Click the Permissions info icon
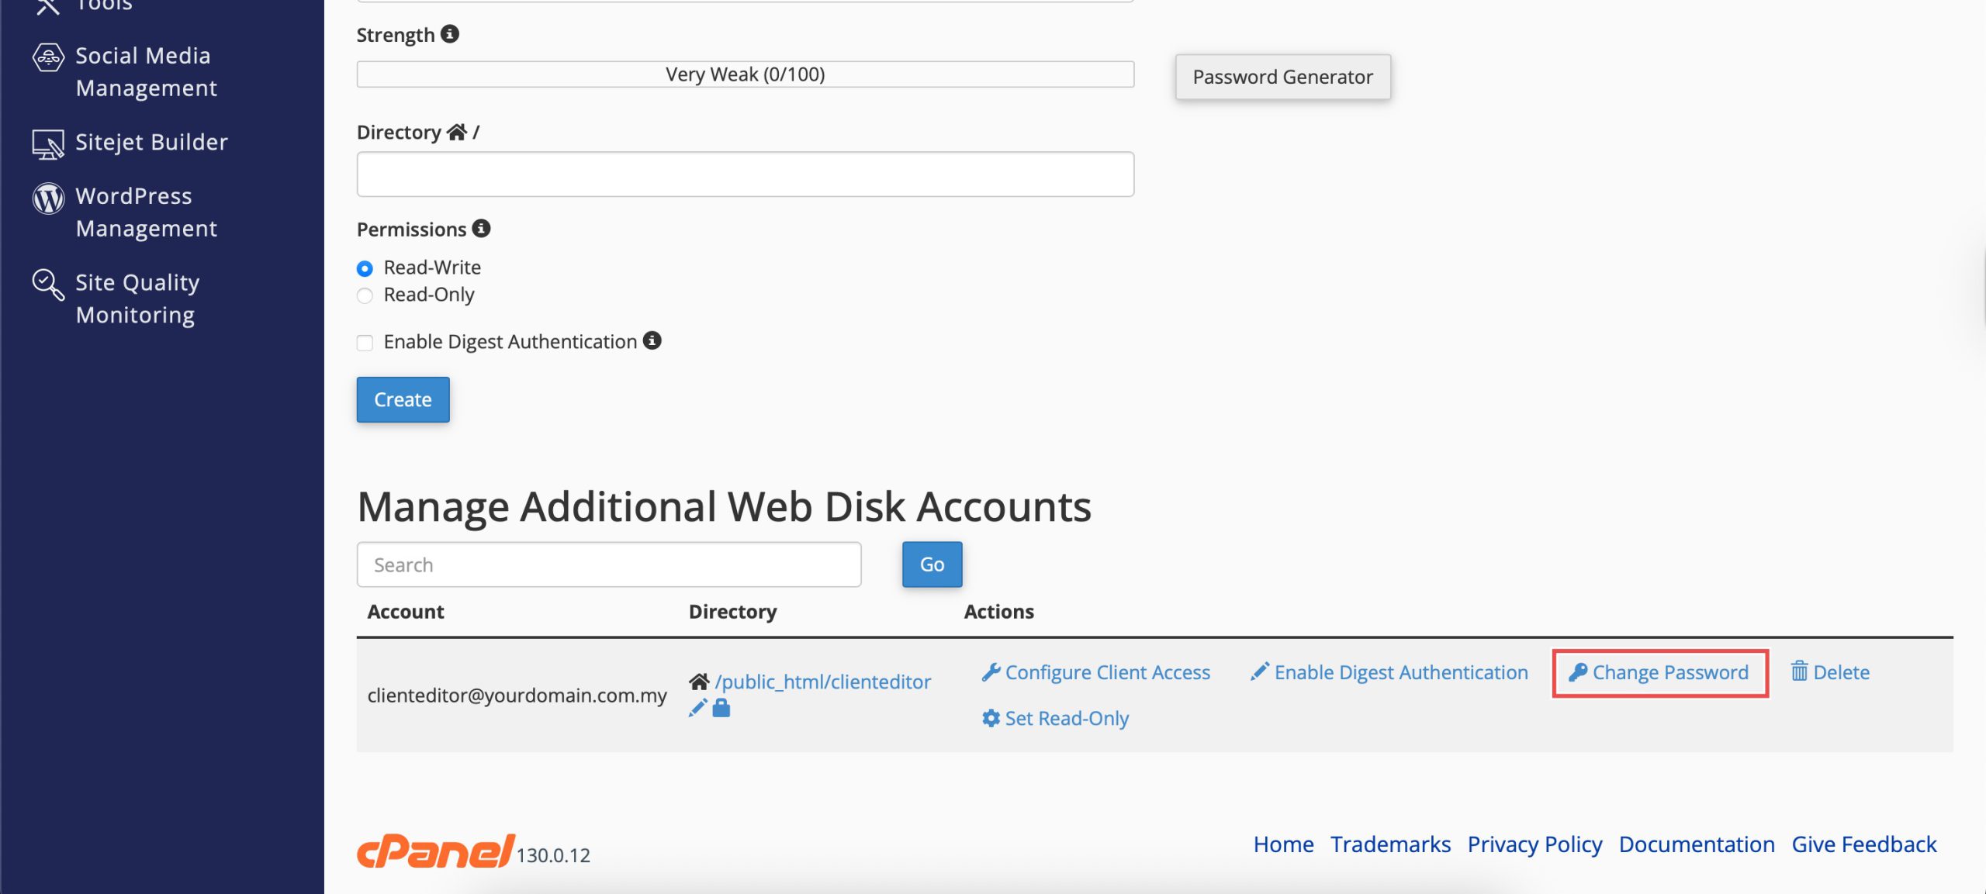1986x894 pixels. 481,229
